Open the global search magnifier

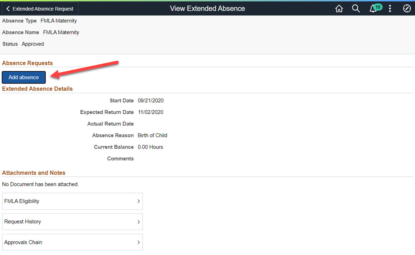(x=356, y=9)
